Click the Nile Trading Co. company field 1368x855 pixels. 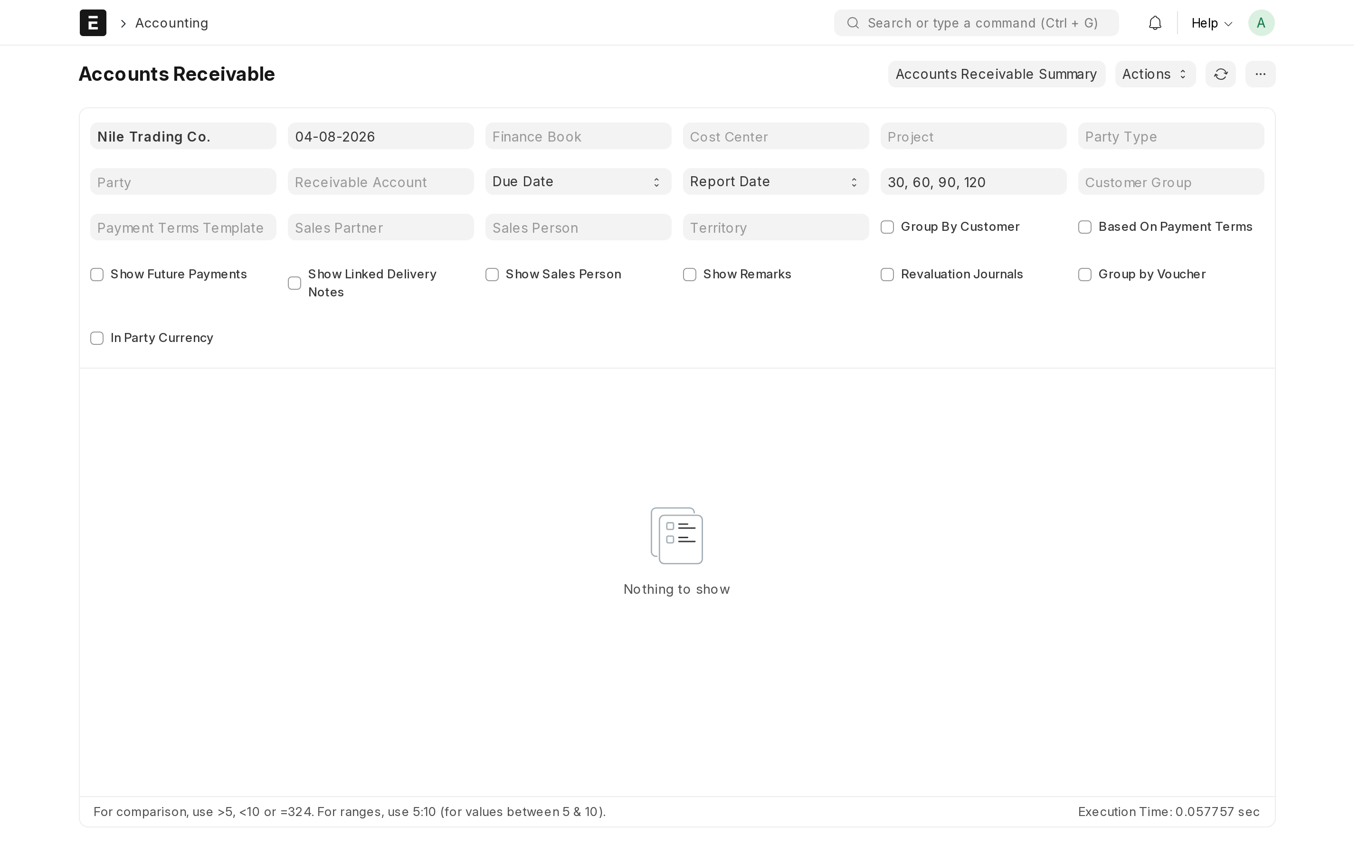coord(183,136)
